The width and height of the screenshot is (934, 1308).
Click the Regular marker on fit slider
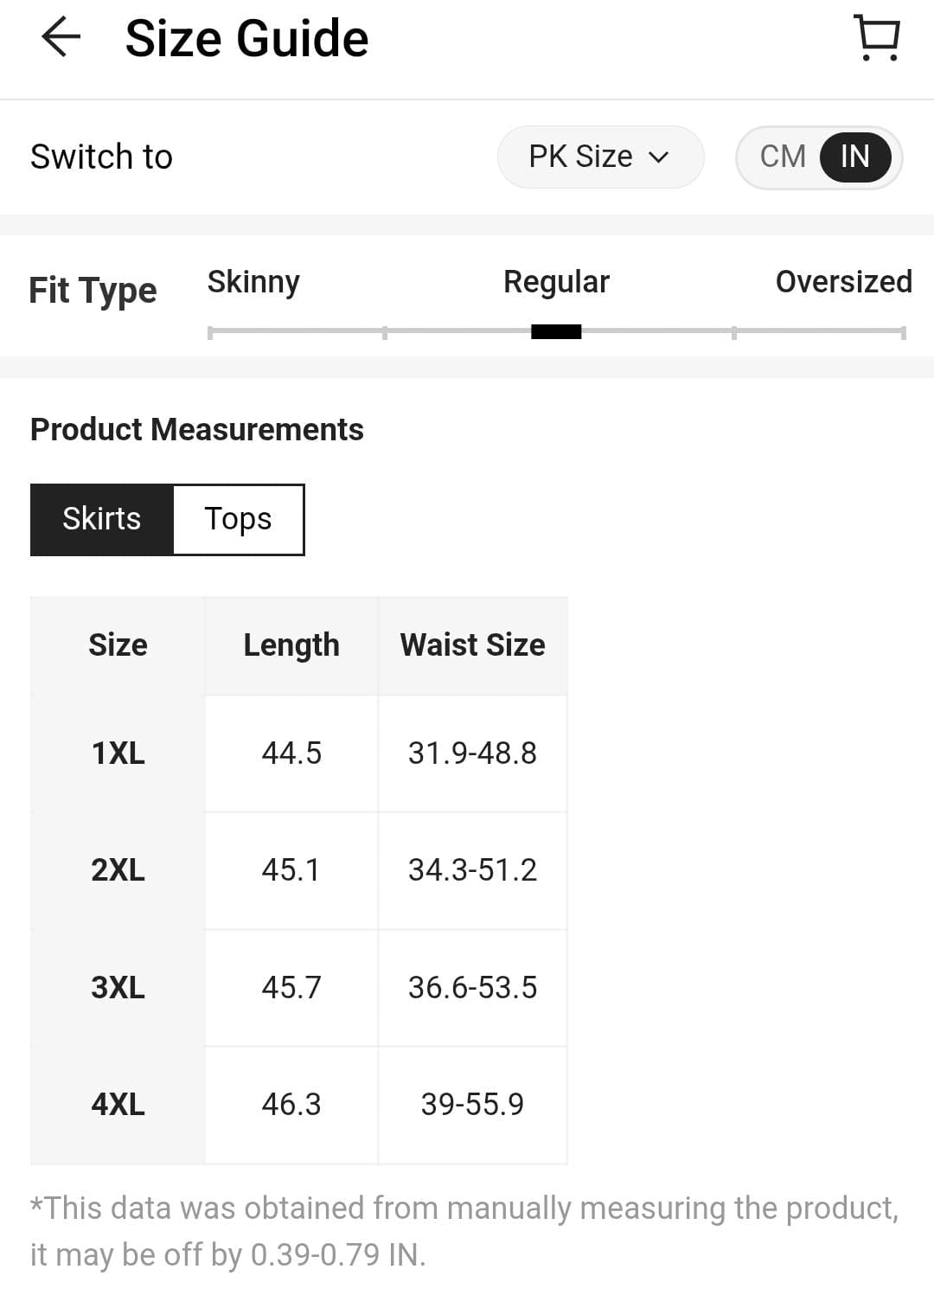tap(556, 331)
